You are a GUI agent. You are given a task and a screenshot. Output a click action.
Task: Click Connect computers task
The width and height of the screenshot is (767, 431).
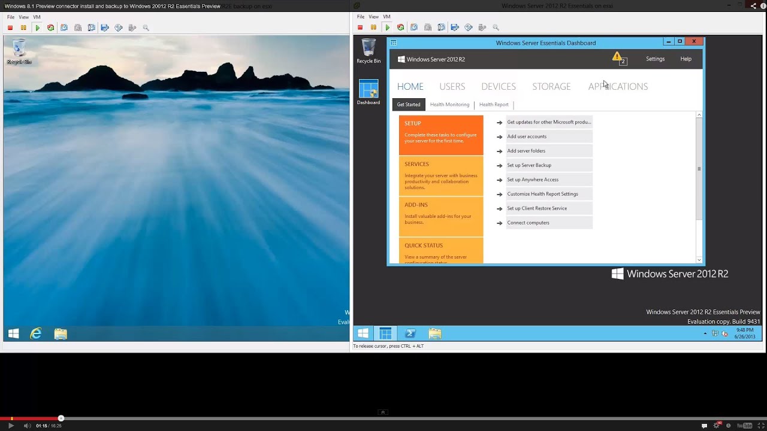coord(549,223)
